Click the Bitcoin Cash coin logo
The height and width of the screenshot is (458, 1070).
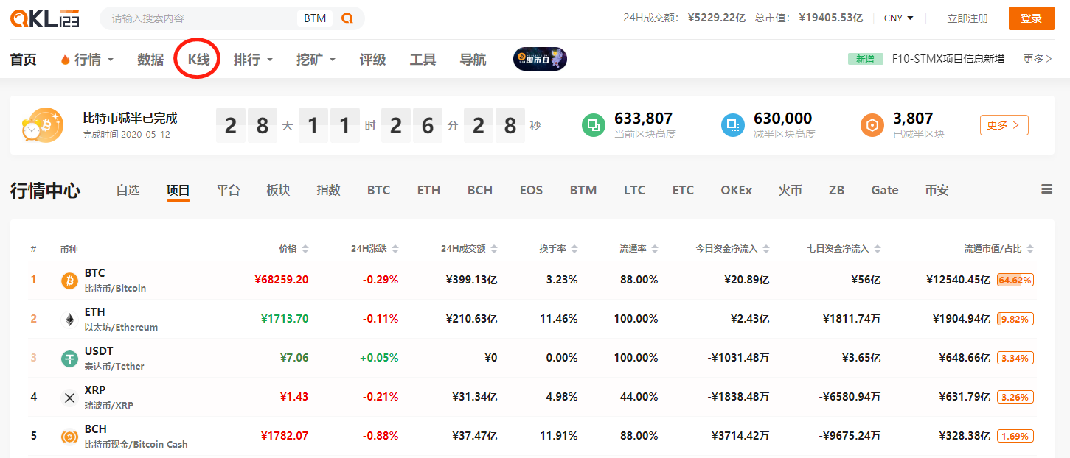[70, 437]
